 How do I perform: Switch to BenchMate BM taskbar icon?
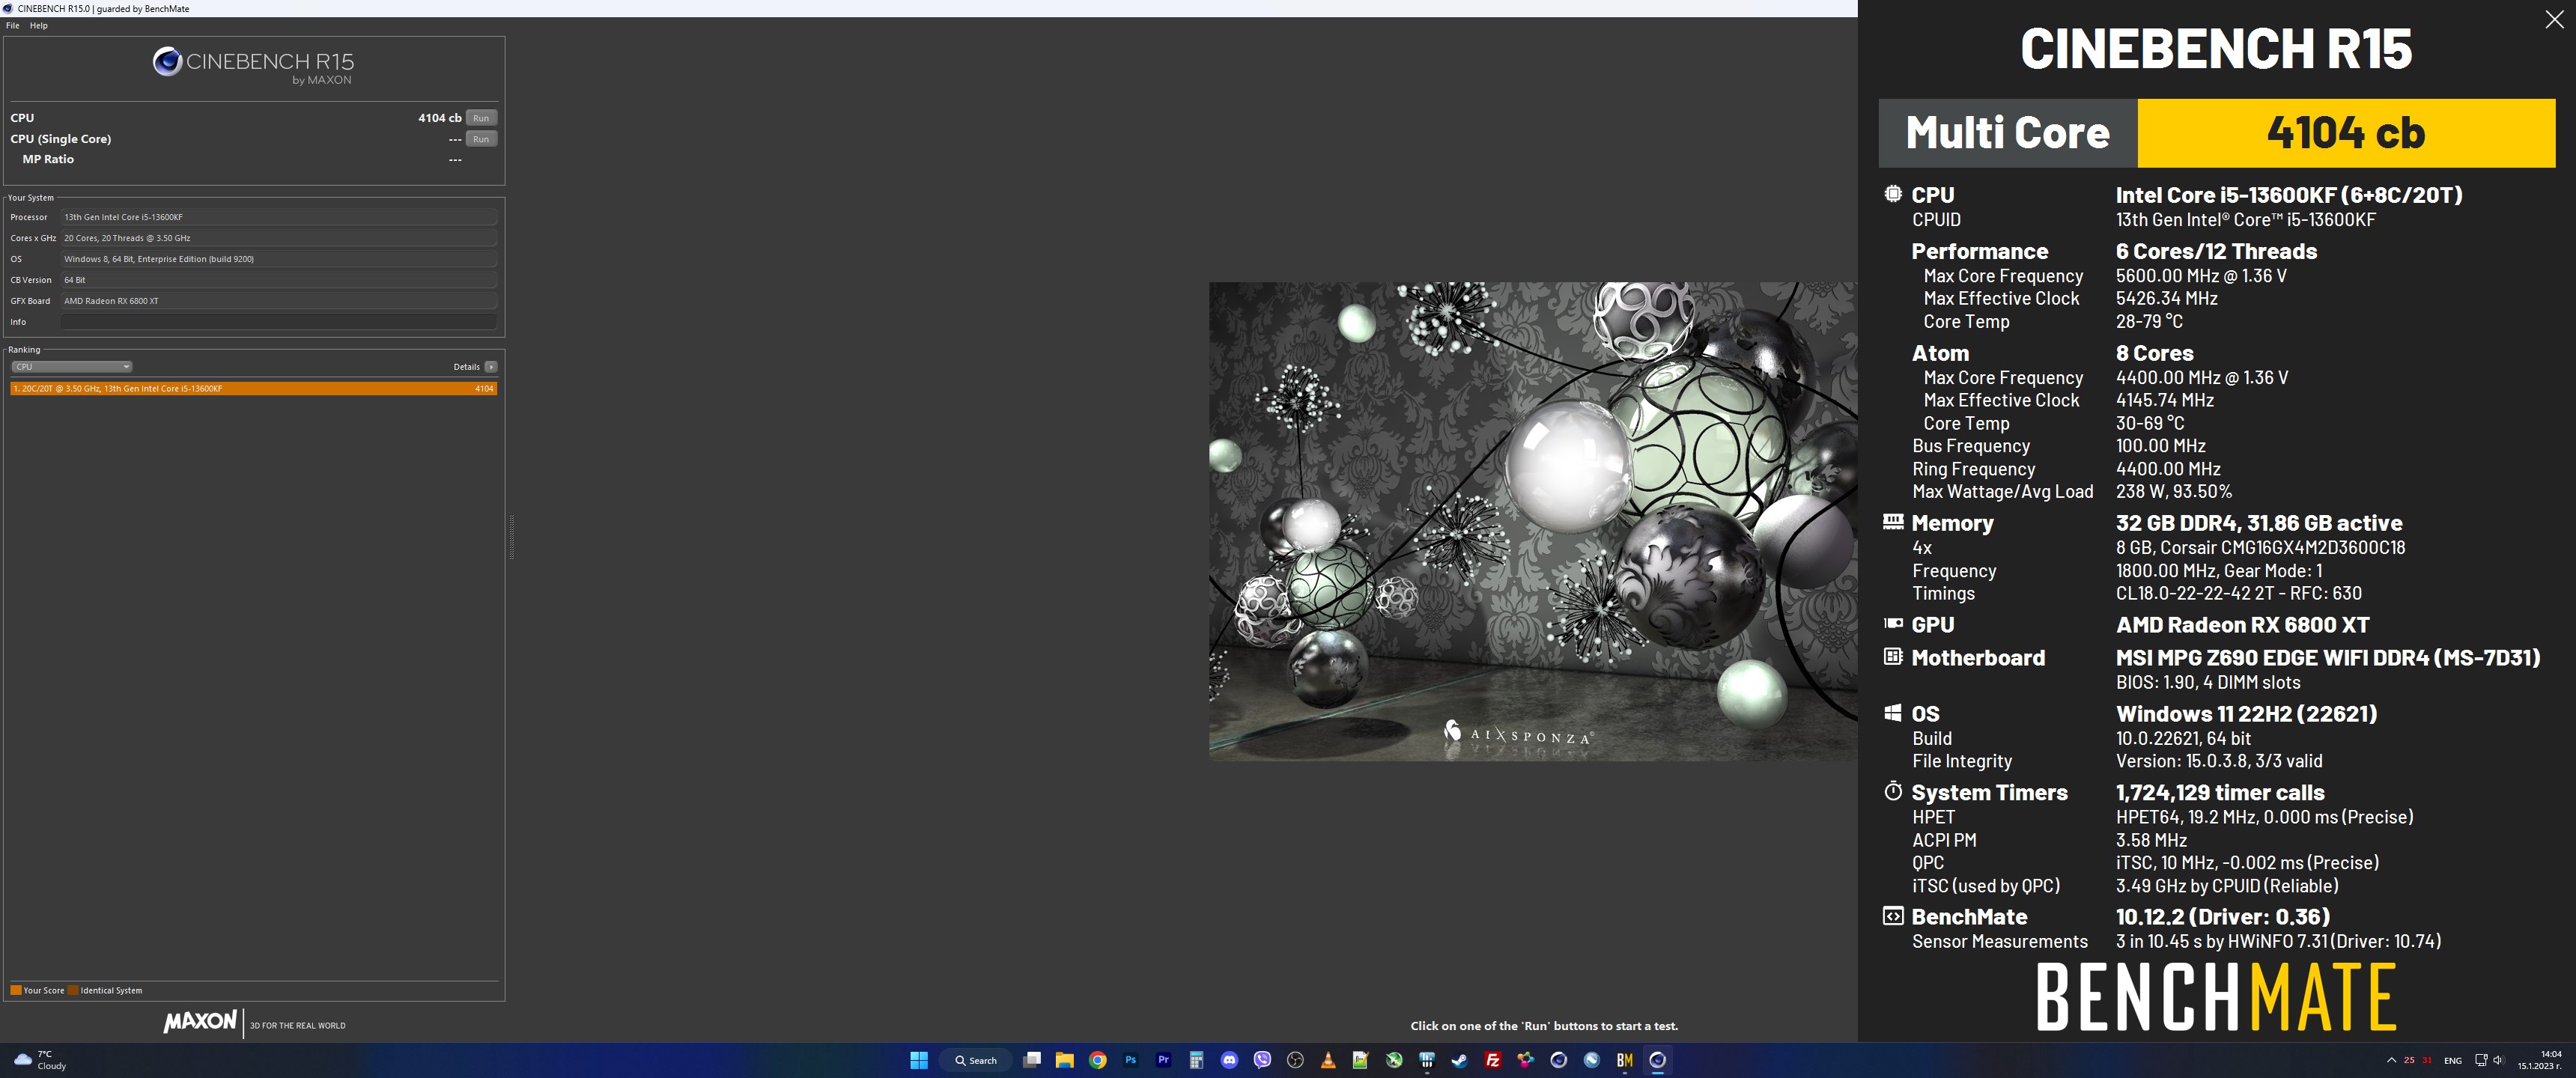click(1625, 1060)
